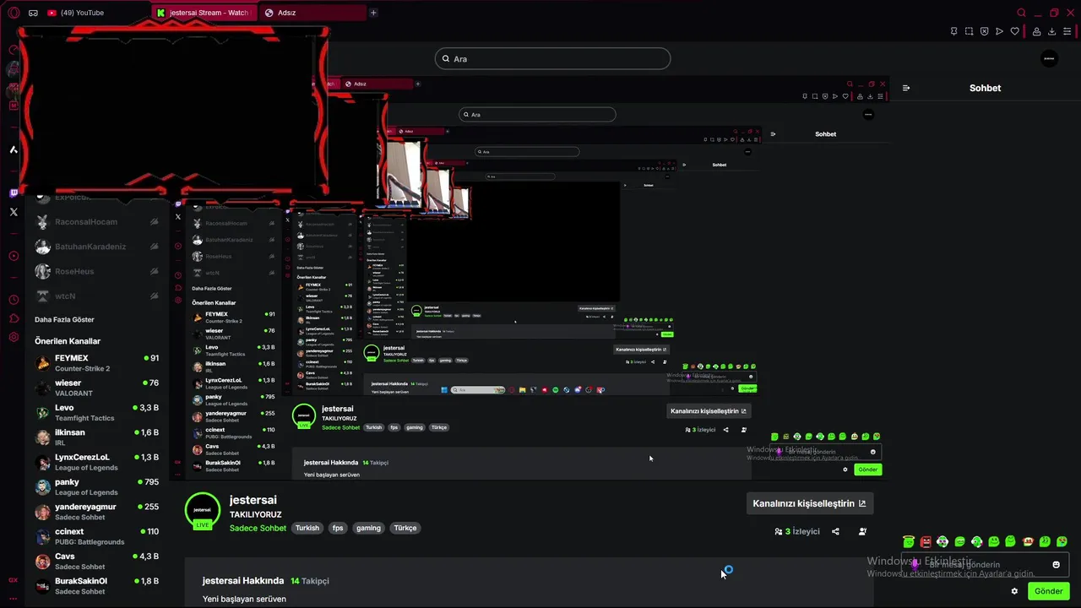1081x608 pixels.
Task: Open LynxCerezLoL channel
Action: [x=96, y=462]
